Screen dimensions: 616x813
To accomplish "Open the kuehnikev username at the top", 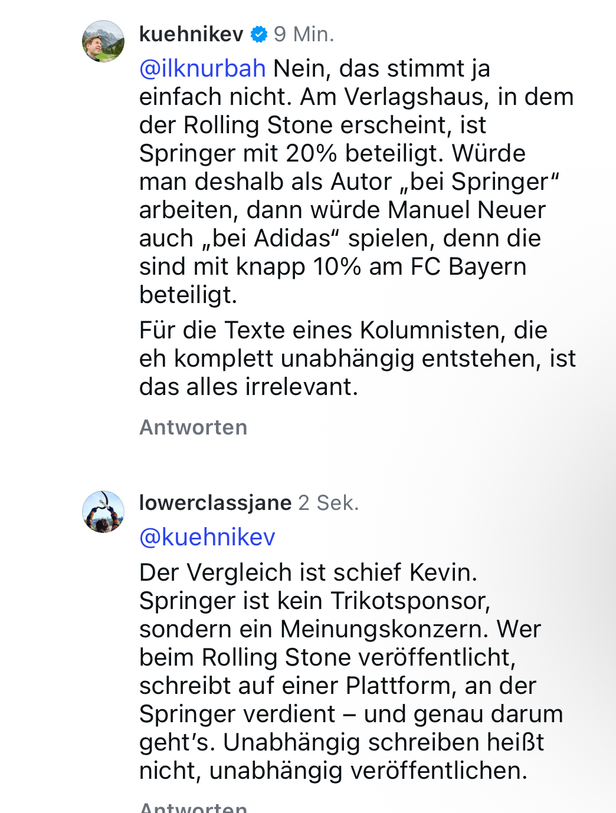I will (x=191, y=34).
